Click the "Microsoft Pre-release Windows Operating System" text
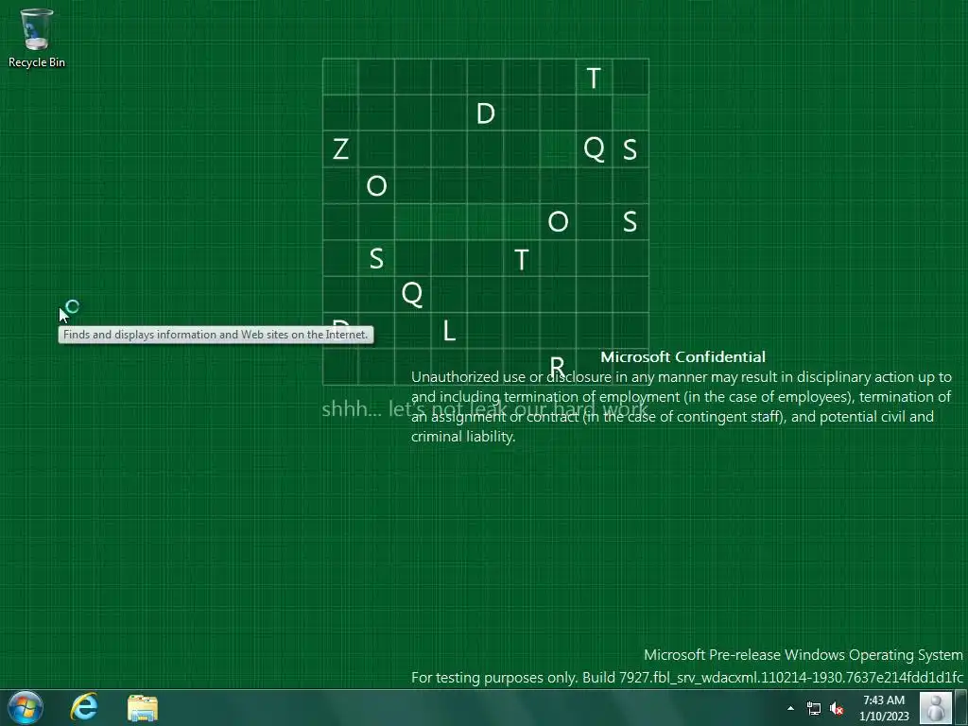The height and width of the screenshot is (726, 968). 804,654
